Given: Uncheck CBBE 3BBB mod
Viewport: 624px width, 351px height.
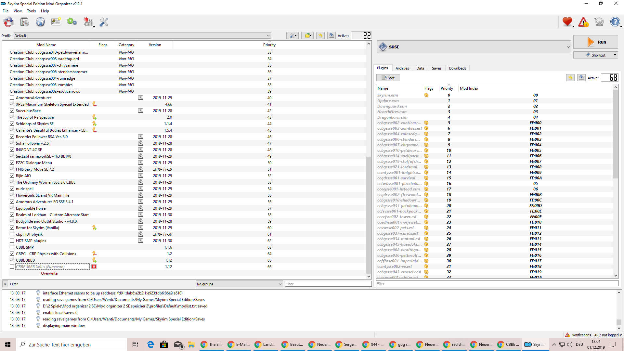Looking at the screenshot, I should click(12, 260).
